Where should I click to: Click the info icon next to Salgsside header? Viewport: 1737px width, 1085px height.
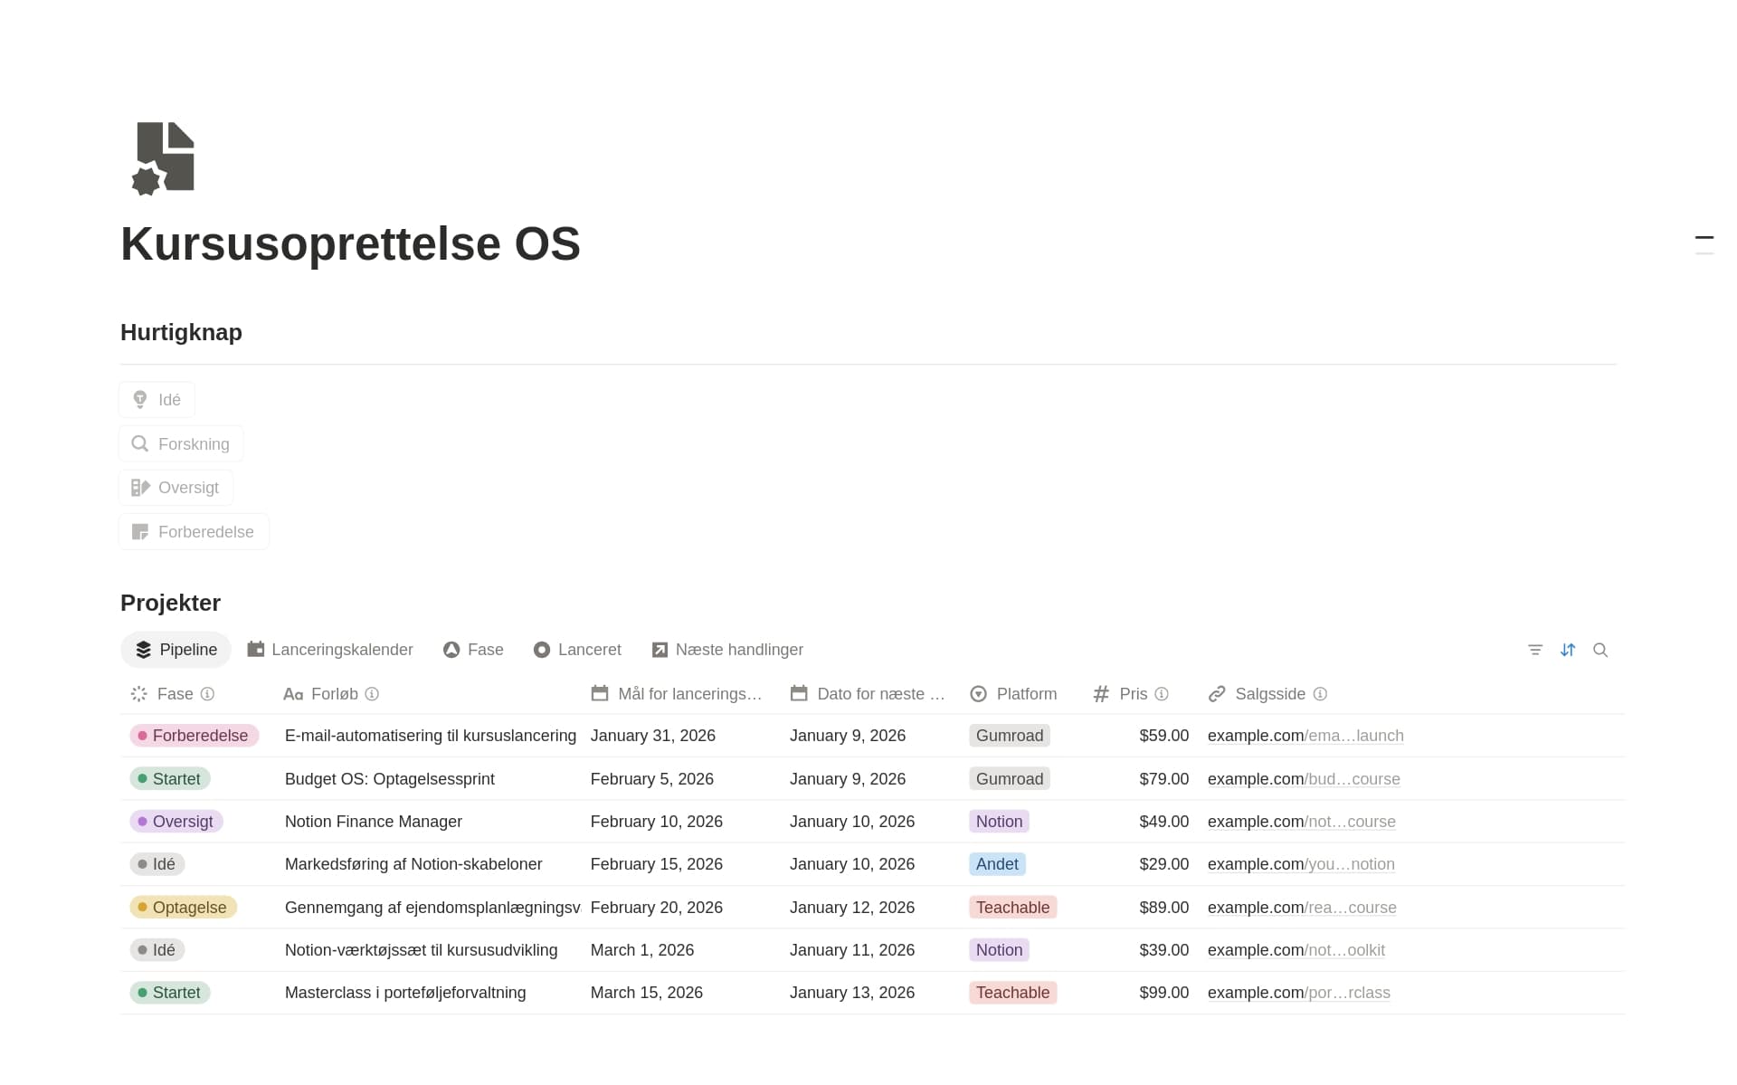point(1320,694)
